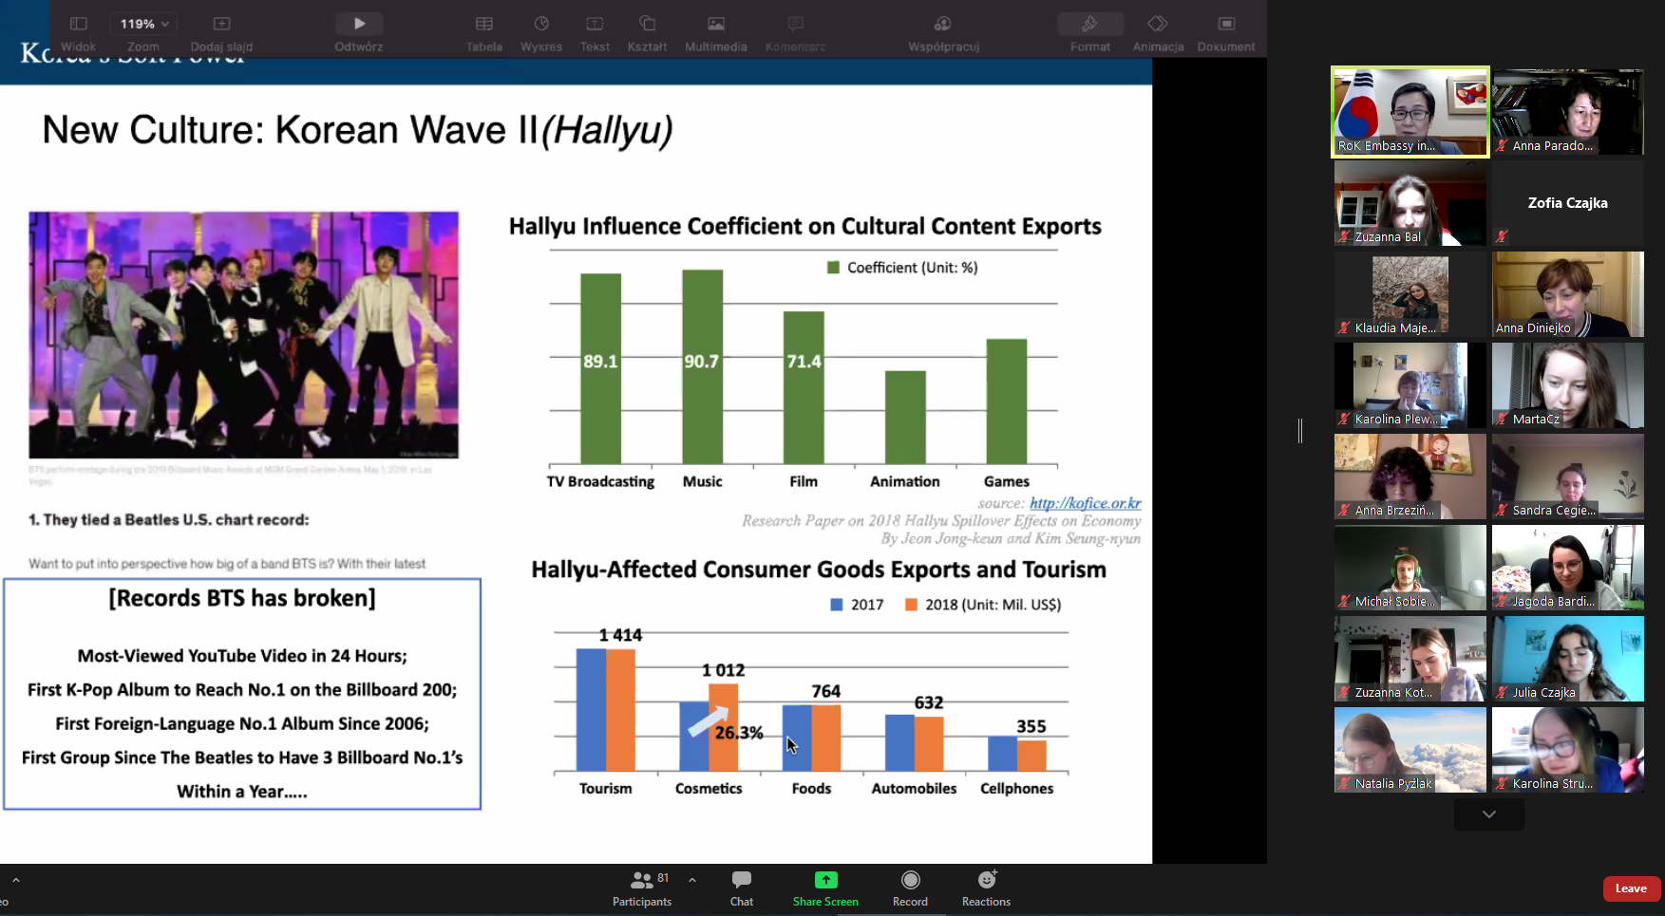The image size is (1665, 916).
Task: Open Reactions menu
Action: coord(986,888)
